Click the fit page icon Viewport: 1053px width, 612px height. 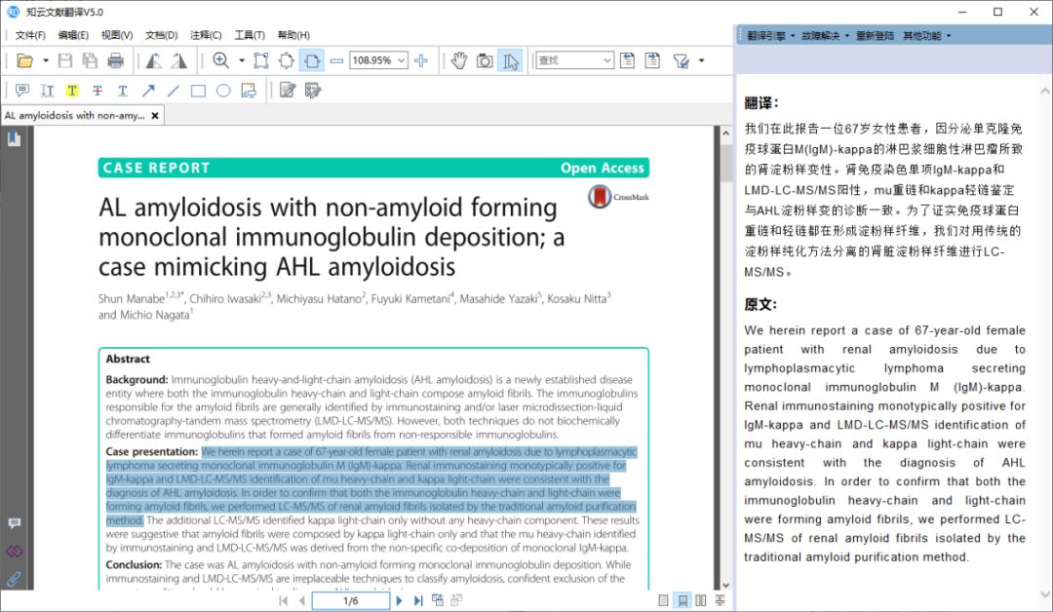(287, 61)
